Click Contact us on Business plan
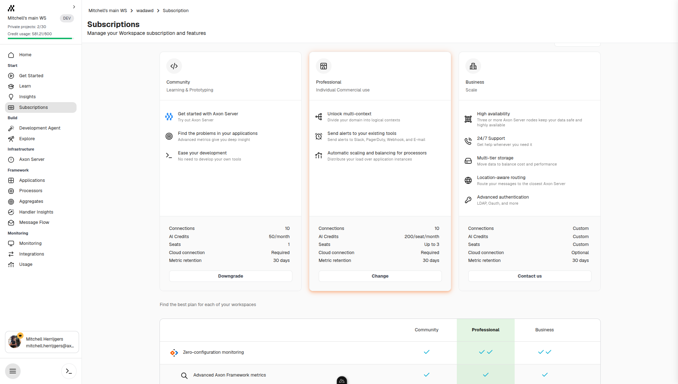Image resolution: width=678 pixels, height=384 pixels. [x=530, y=276]
